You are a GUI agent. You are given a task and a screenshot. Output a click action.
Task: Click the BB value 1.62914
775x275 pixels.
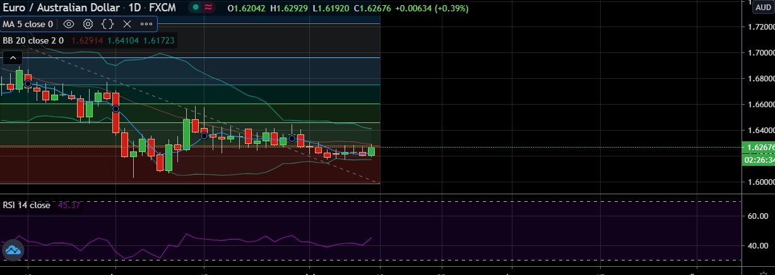tap(86, 40)
